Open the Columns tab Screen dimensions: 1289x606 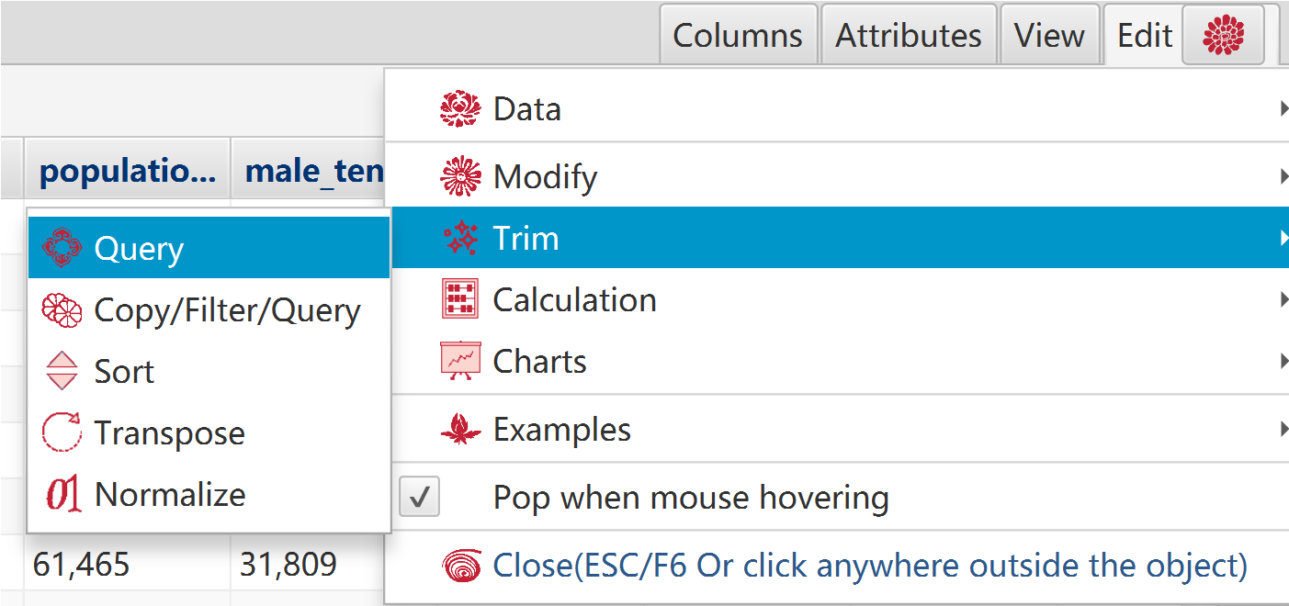point(738,36)
